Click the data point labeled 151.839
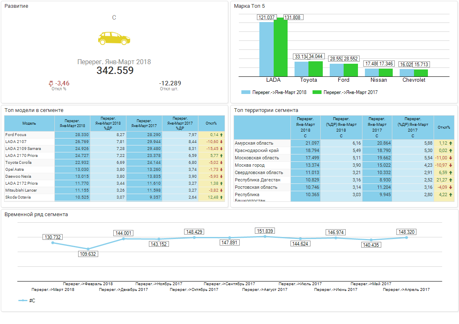The width and height of the screenshot is (459, 324). click(x=265, y=237)
